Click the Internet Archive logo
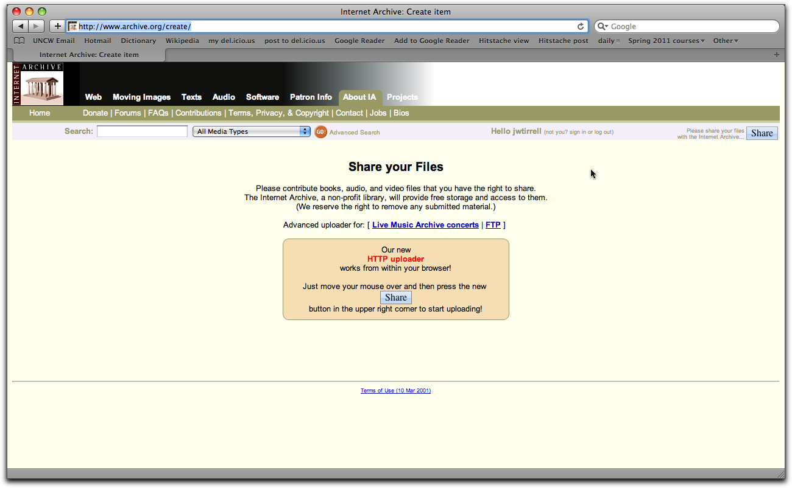Viewport: 792px width, 488px height. click(x=38, y=84)
